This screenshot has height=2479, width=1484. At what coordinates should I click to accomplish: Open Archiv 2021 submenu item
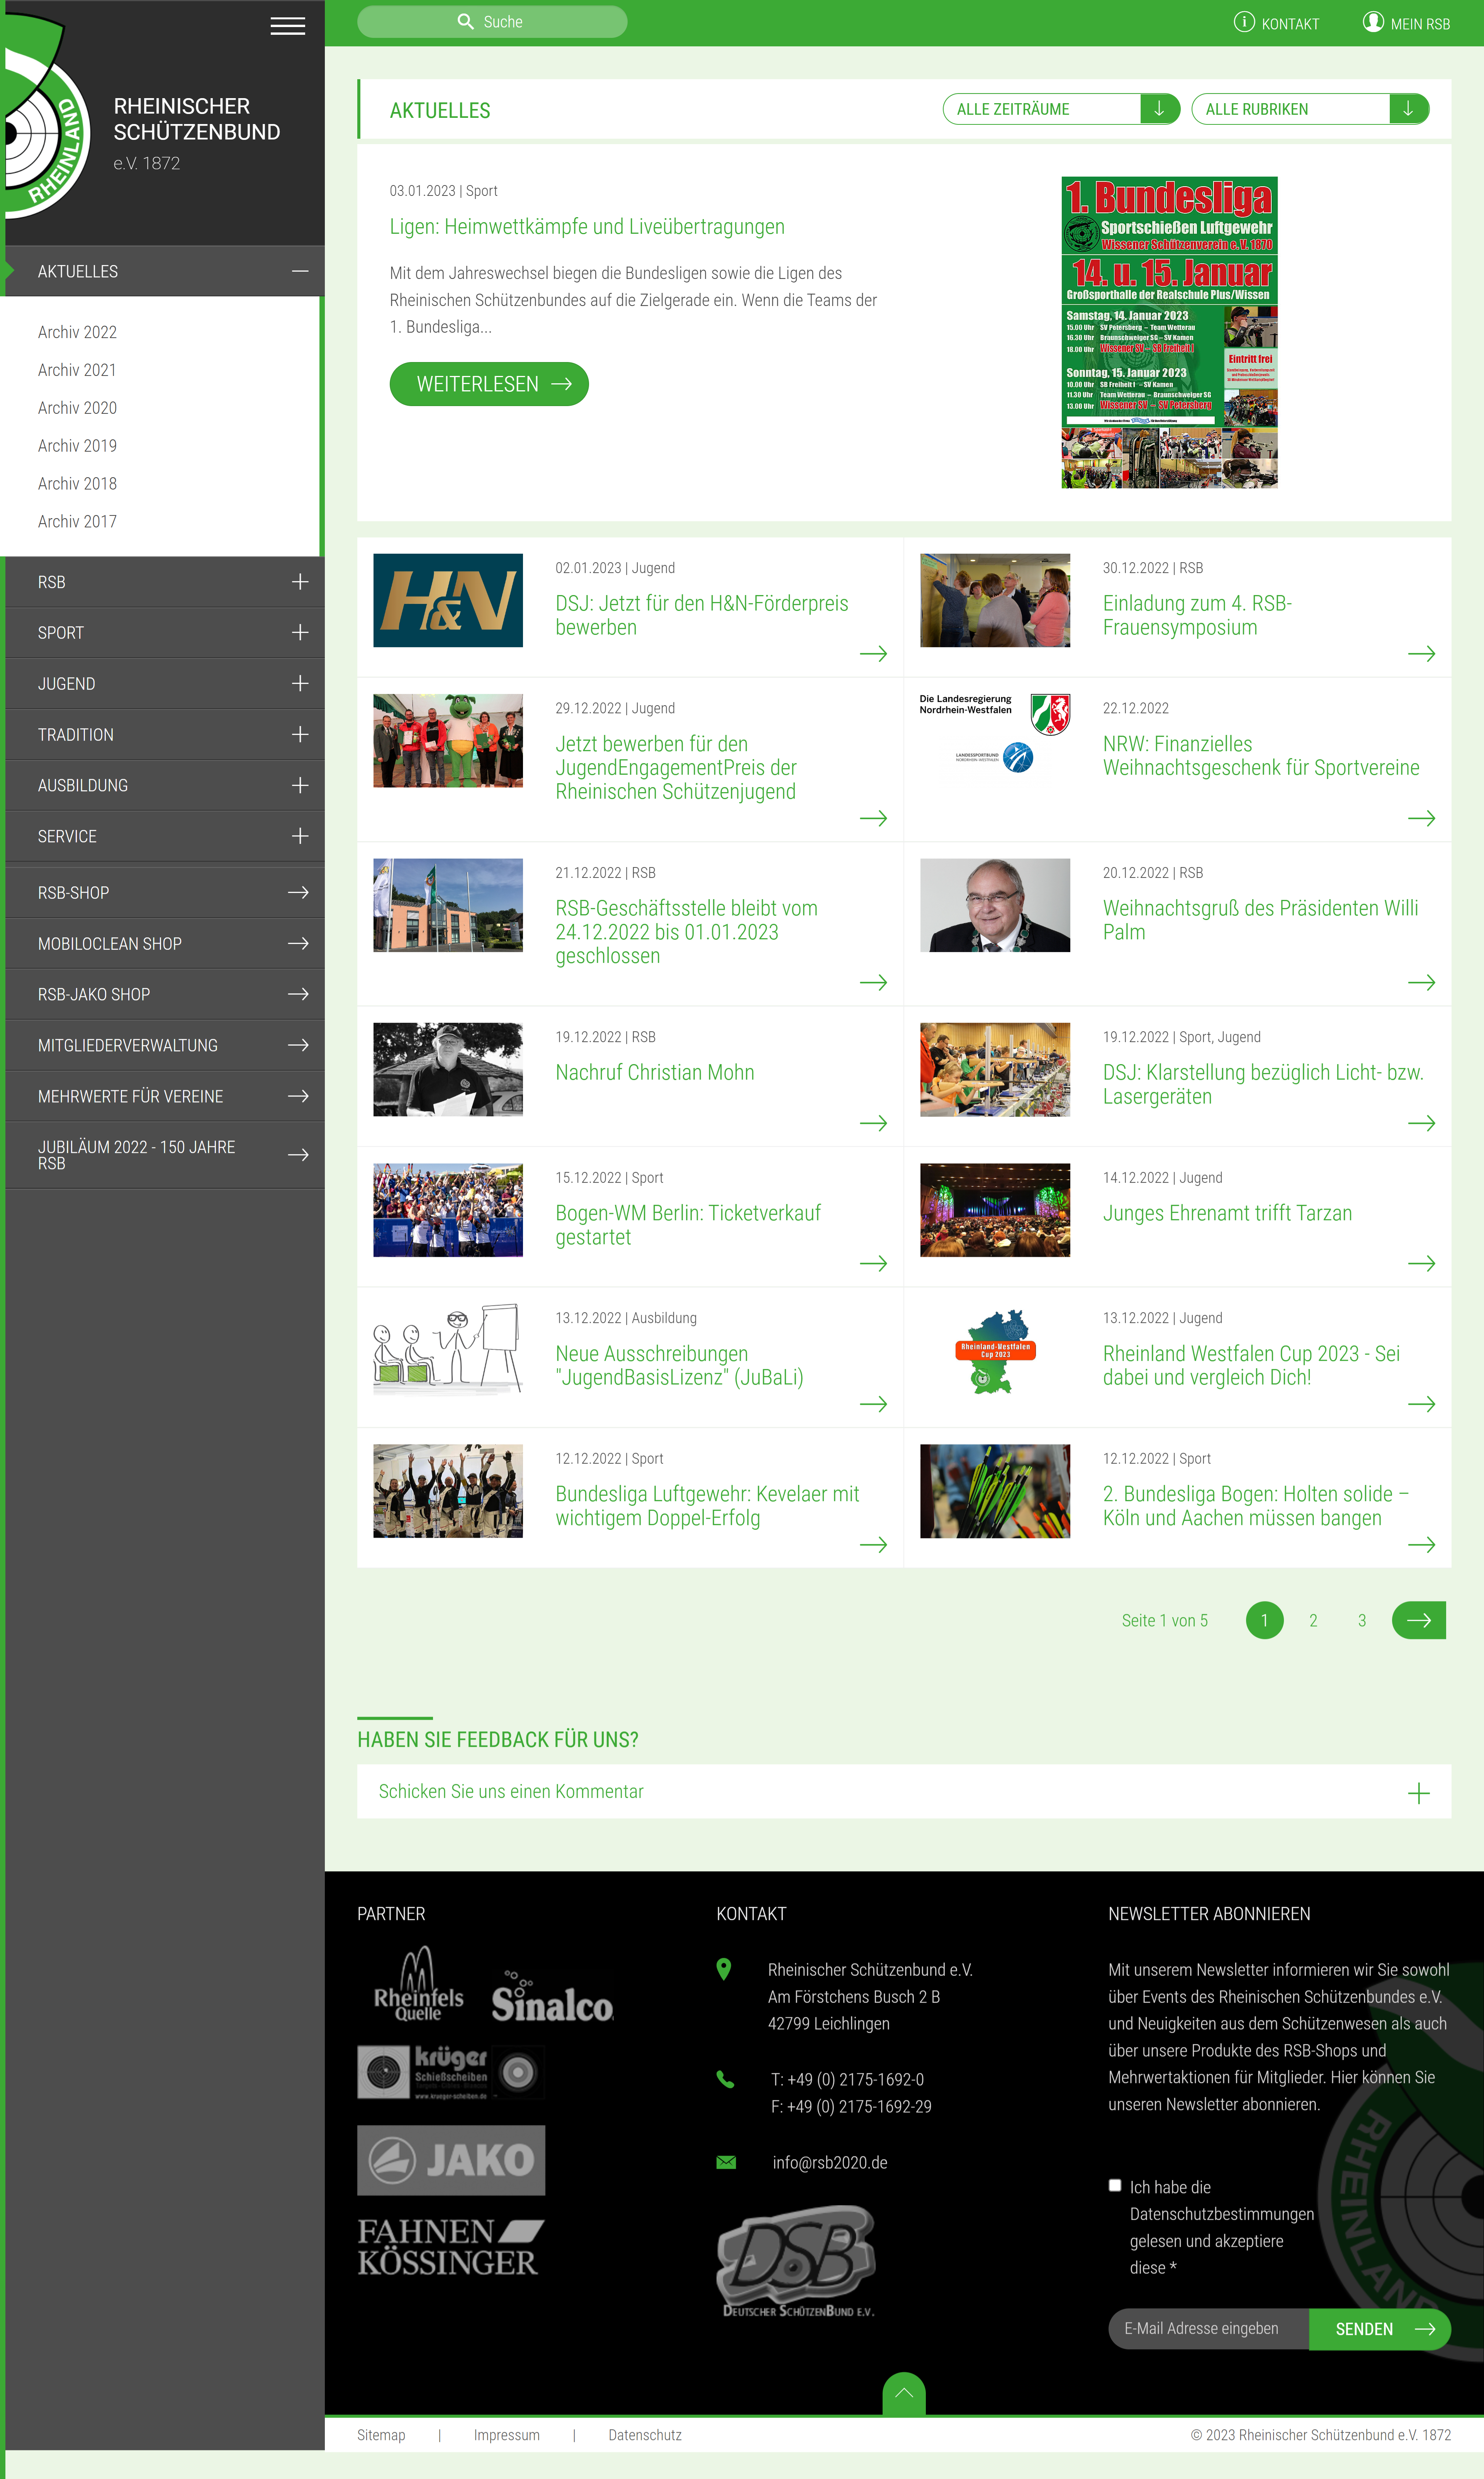[77, 370]
